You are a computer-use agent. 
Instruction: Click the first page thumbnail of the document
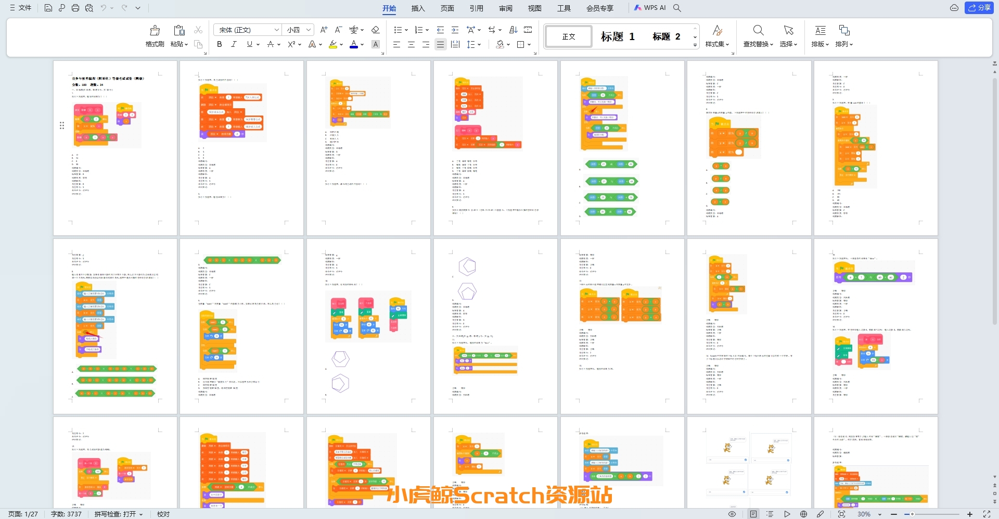[x=115, y=148]
